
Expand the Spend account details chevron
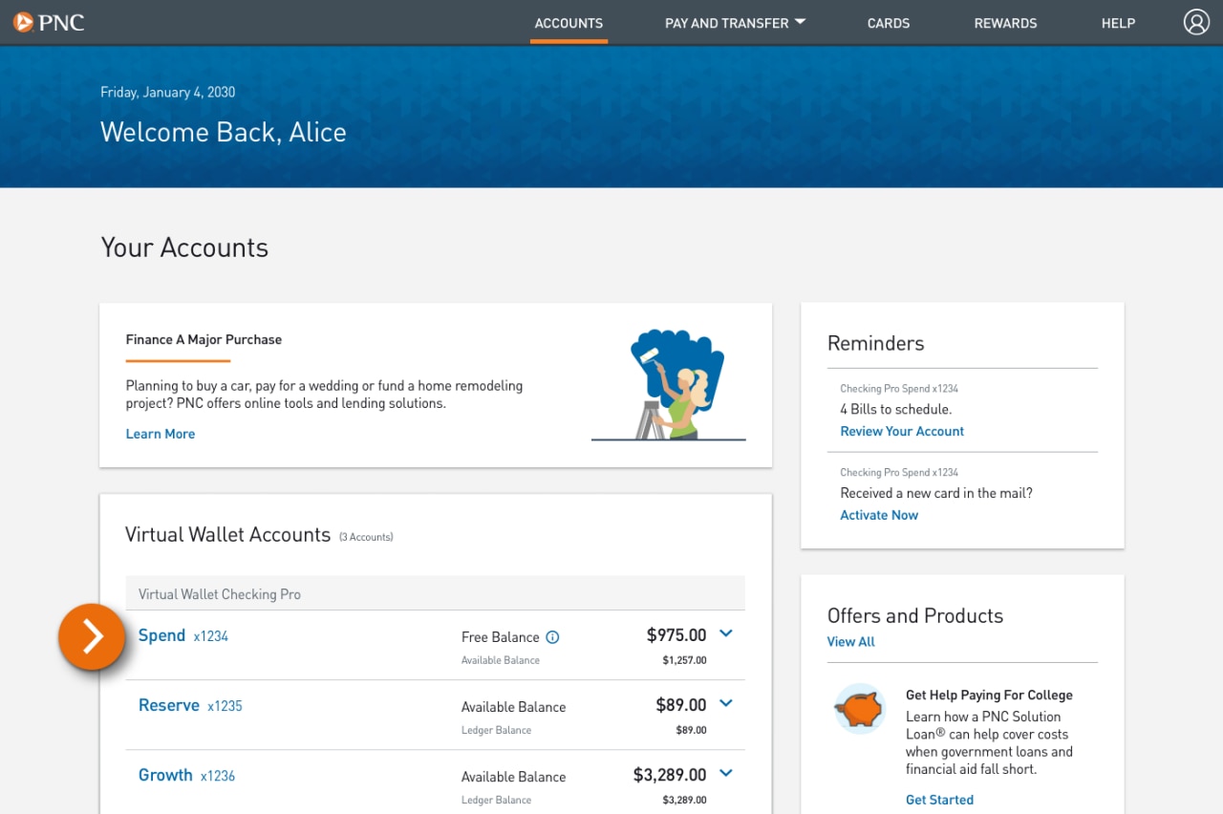pos(725,633)
